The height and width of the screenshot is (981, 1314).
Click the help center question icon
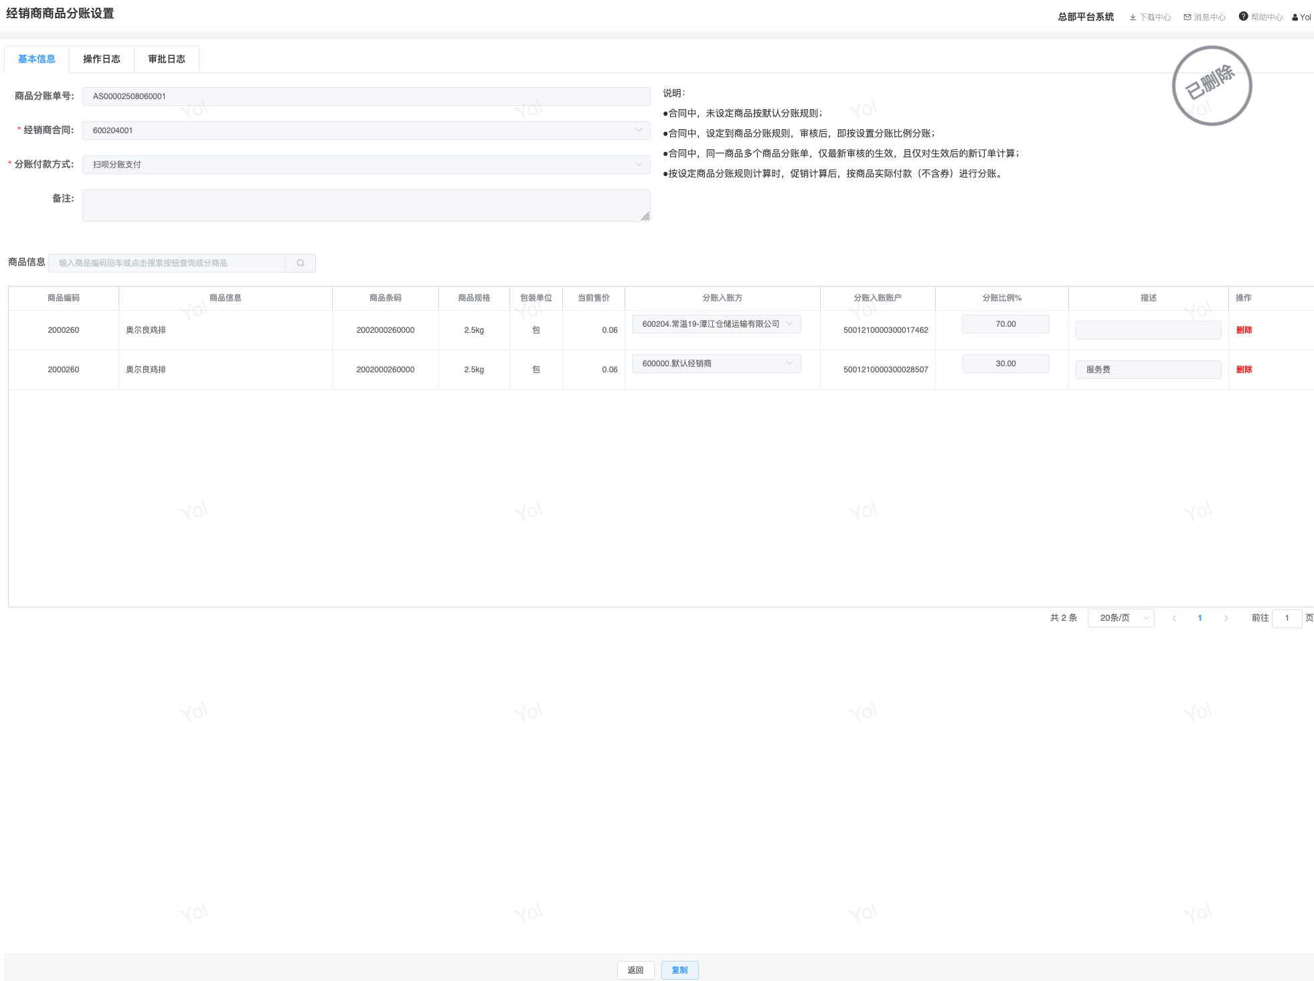(1243, 17)
